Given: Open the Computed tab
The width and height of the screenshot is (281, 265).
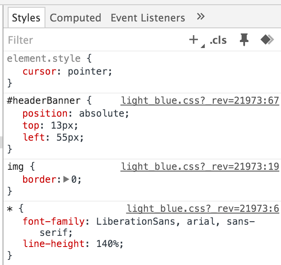Looking at the screenshot, I should pyautogui.click(x=75, y=18).
